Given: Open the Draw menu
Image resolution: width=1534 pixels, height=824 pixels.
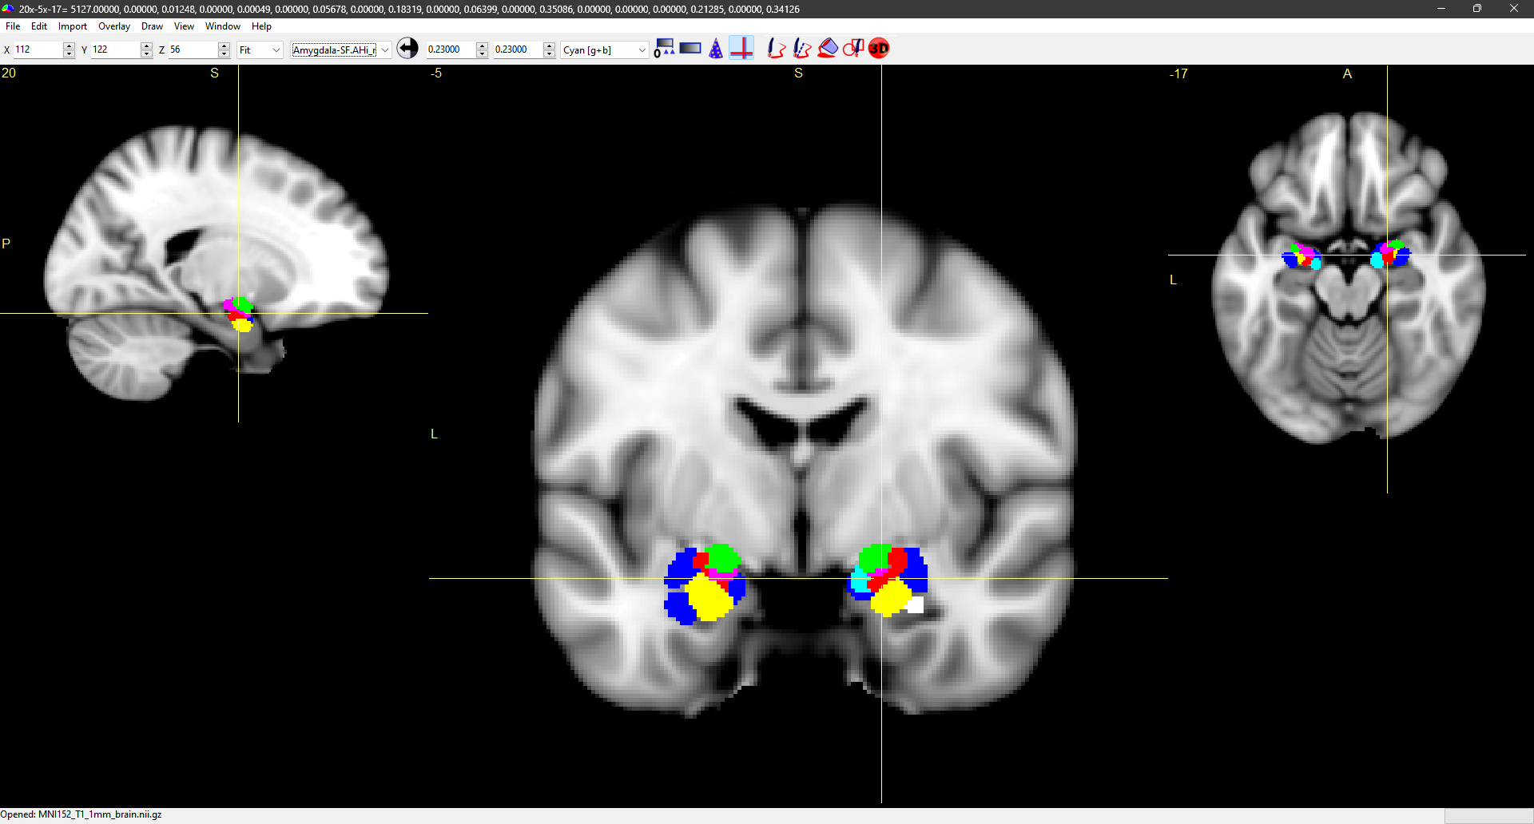Looking at the screenshot, I should click(x=152, y=26).
